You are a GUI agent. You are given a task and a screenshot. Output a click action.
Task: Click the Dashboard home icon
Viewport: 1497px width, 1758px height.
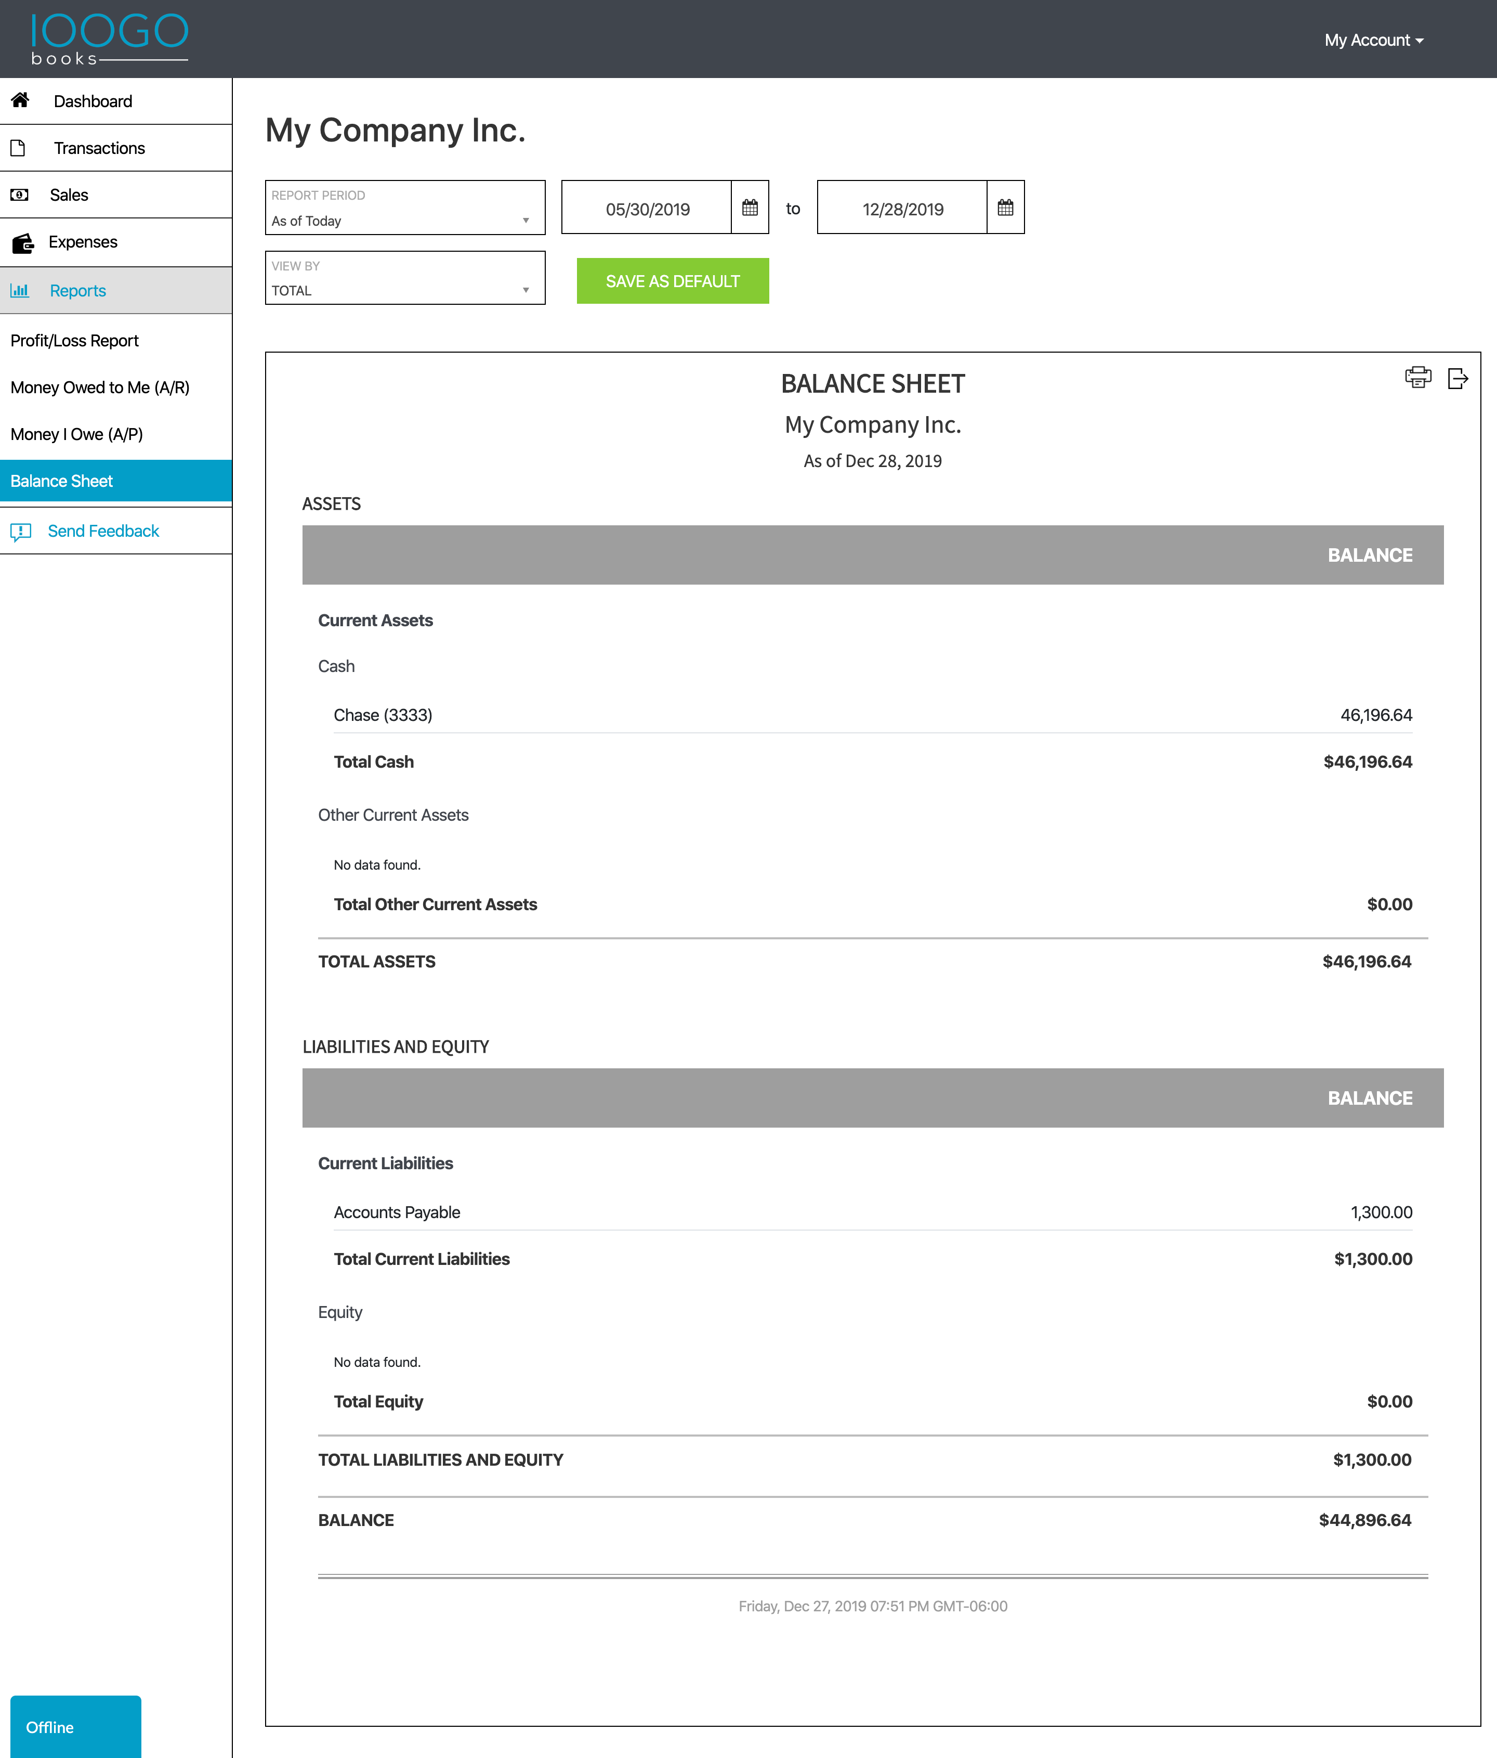coord(20,100)
